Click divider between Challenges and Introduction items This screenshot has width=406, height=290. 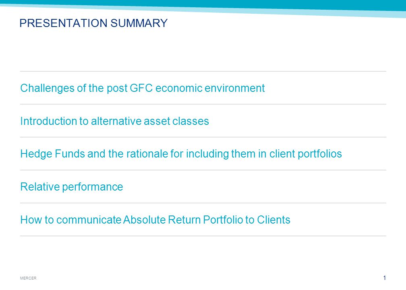(x=203, y=104)
